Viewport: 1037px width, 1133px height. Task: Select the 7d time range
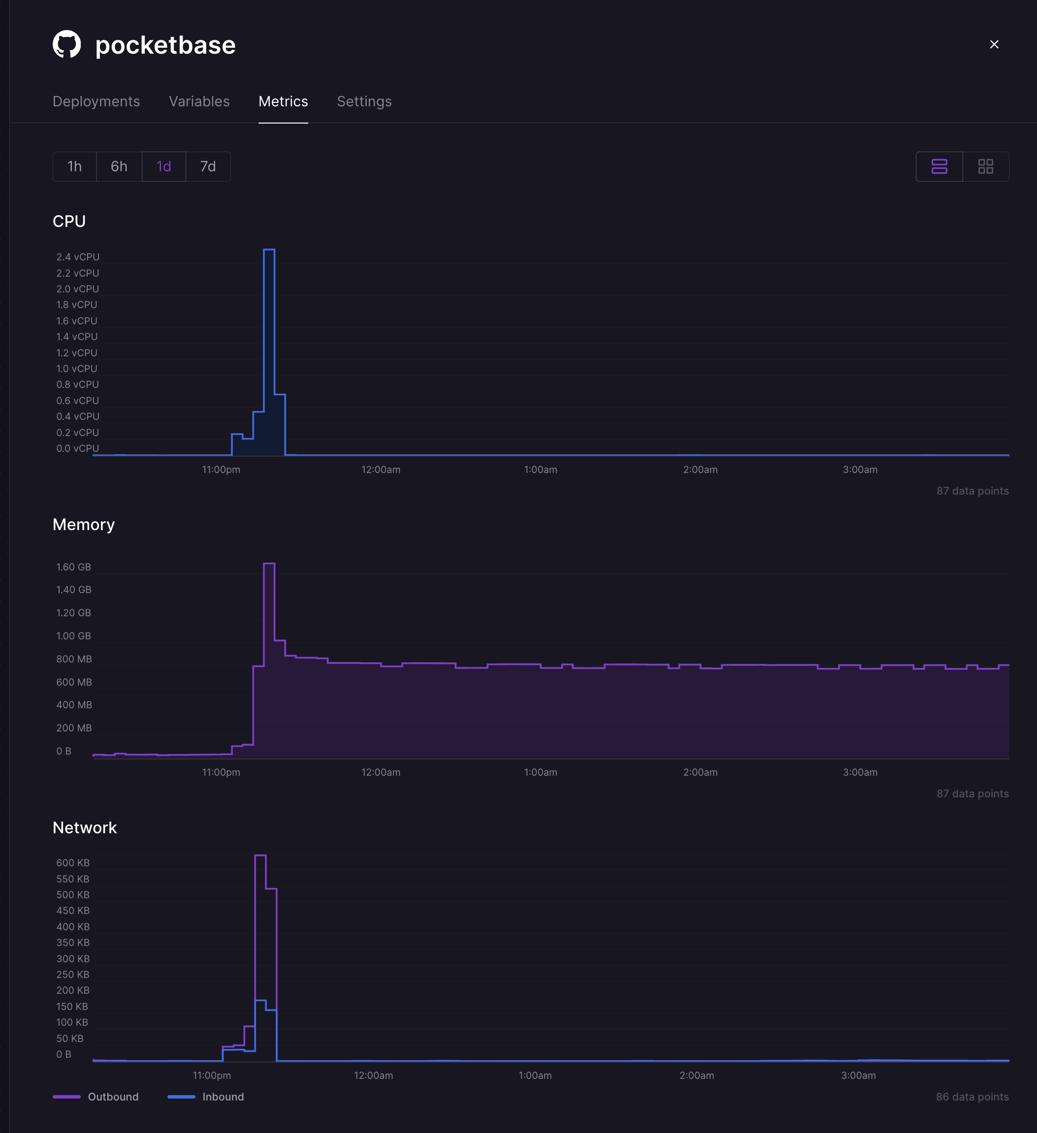point(207,166)
